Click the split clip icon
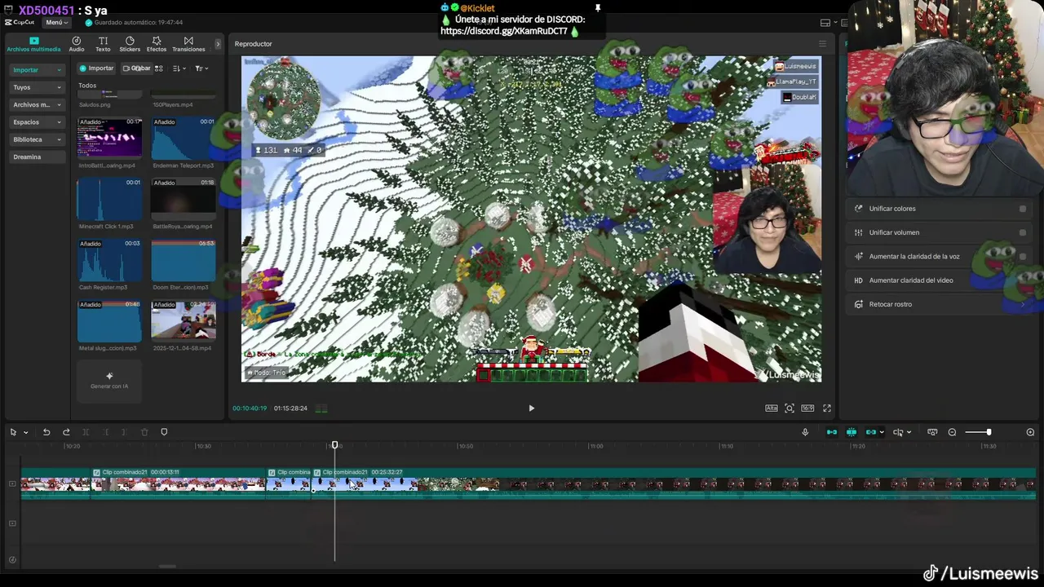This screenshot has width=1044, height=587. tap(86, 432)
